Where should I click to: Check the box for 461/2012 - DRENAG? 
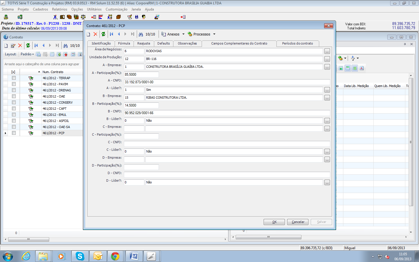(14, 90)
